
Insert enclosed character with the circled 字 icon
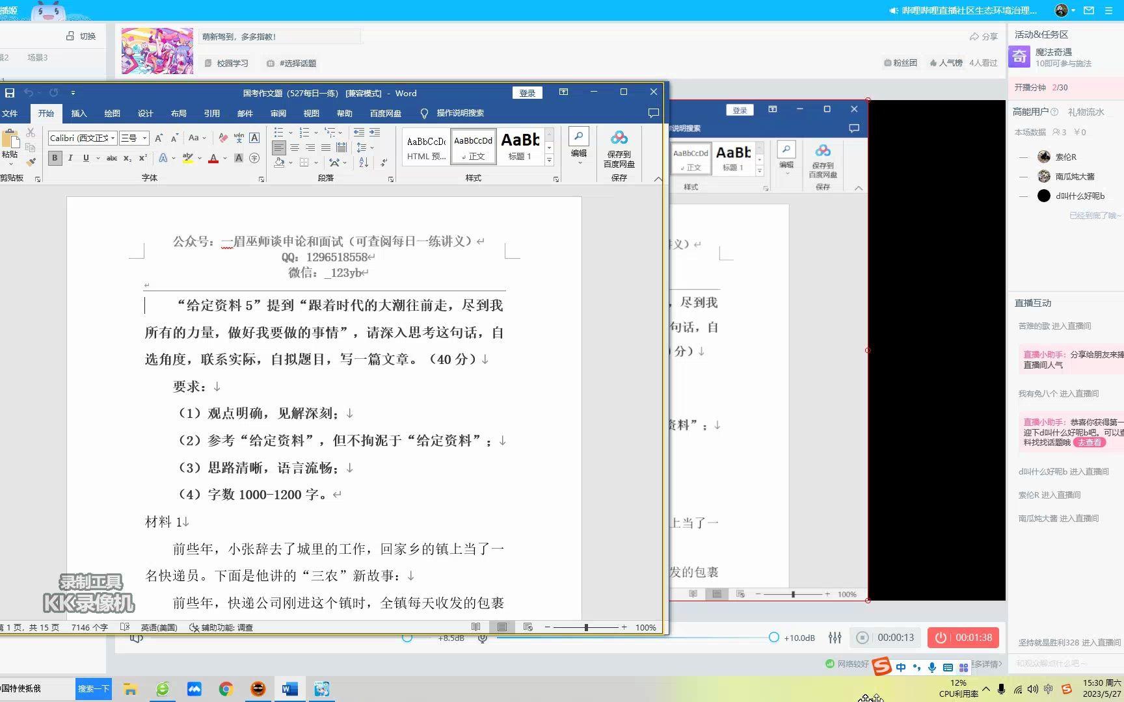[254, 158]
